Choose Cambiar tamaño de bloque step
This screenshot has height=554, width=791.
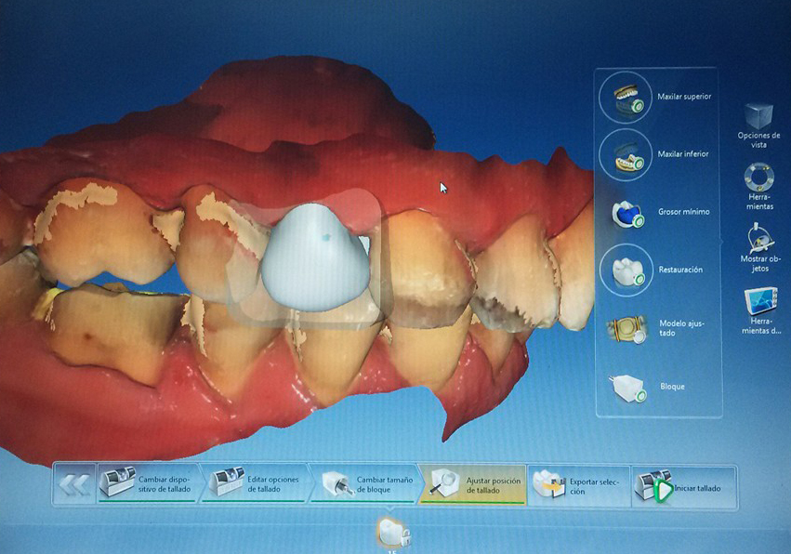click(363, 485)
